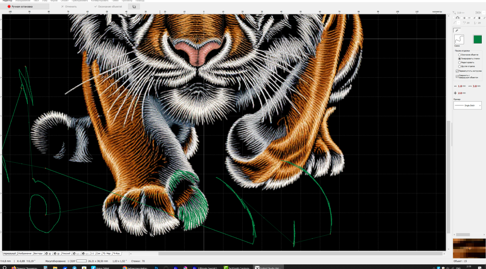486x269 pixels.
Task: Open Telegram from the taskbar
Action: point(75,267)
